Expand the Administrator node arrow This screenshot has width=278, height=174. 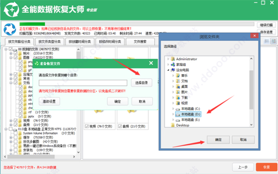pos(168,59)
